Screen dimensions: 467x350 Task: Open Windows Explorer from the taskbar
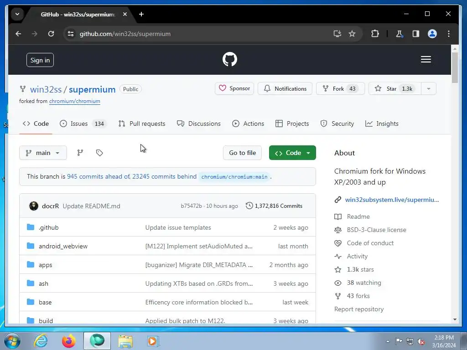(125, 341)
